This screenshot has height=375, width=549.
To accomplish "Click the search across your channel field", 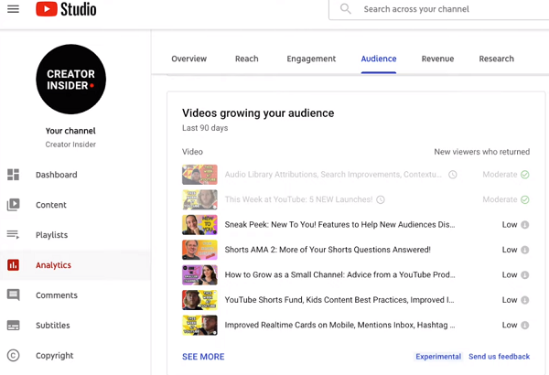I will point(439,9).
